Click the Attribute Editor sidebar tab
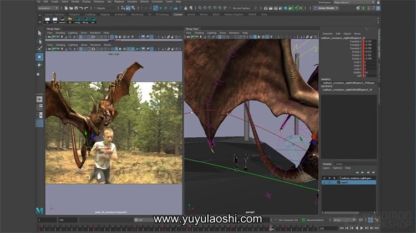The image size is (416, 233). click(379, 96)
